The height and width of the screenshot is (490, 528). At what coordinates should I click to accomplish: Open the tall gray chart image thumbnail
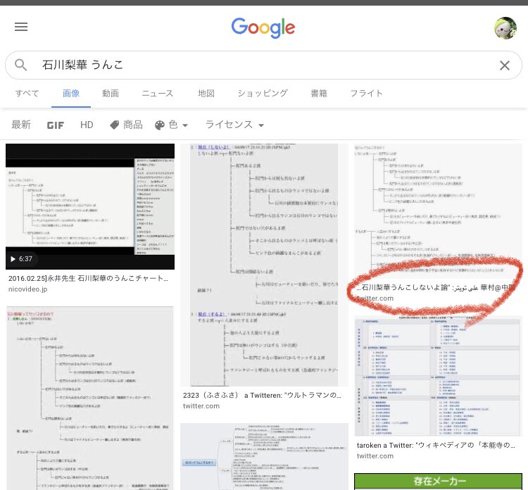[x=264, y=265]
